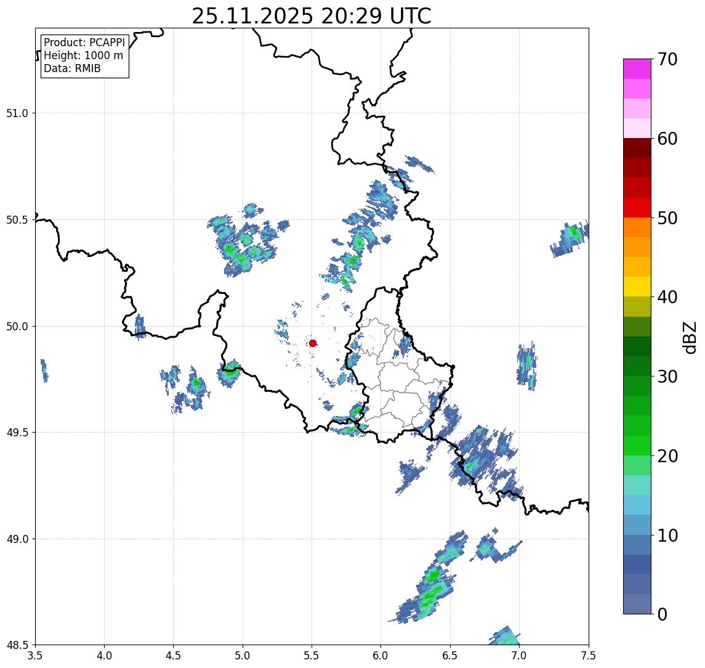Click the colorbar tick label "30"
This screenshot has height=668, width=705.
(x=667, y=377)
